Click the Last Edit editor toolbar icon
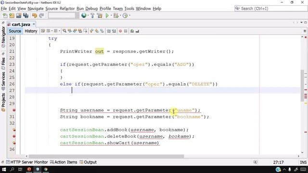Viewport: 308px width, 173px height. (43, 31)
